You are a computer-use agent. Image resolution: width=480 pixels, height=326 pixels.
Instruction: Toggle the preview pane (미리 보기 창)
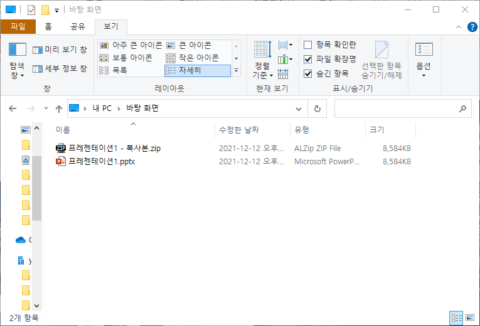pyautogui.click(x=60, y=50)
